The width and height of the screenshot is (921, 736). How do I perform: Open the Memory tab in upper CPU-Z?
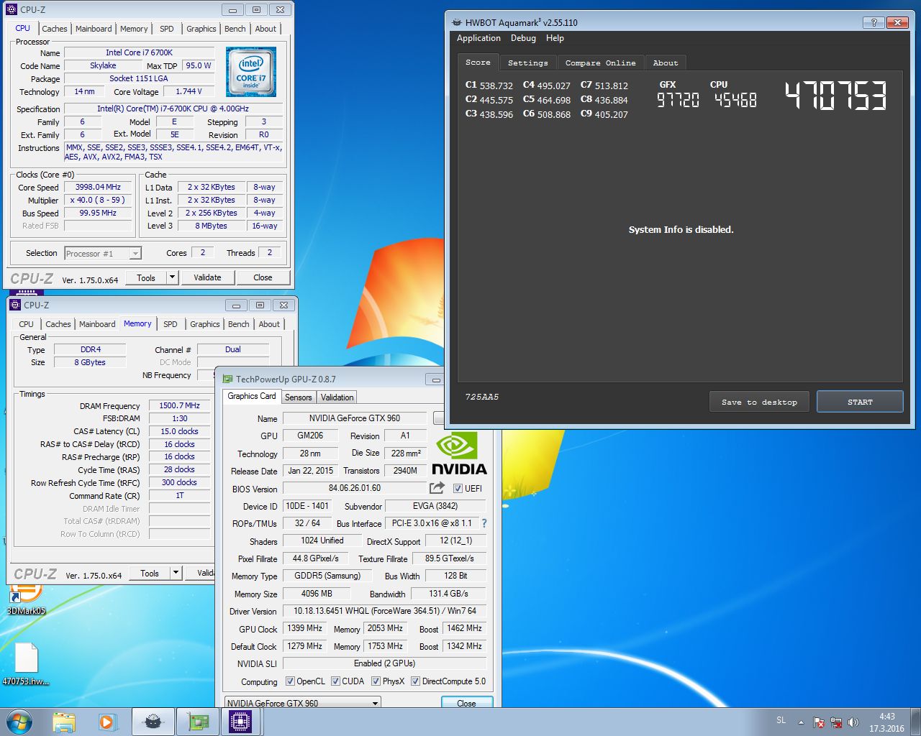tap(134, 29)
